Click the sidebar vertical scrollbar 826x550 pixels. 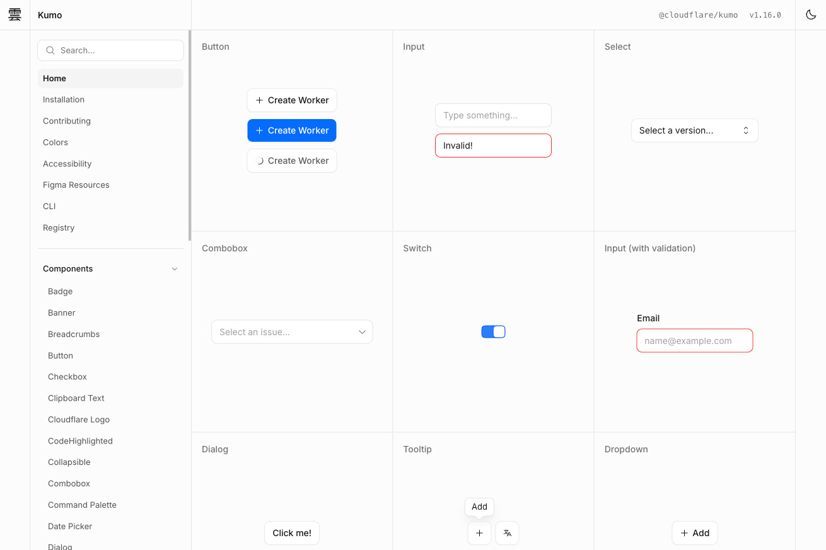189,135
